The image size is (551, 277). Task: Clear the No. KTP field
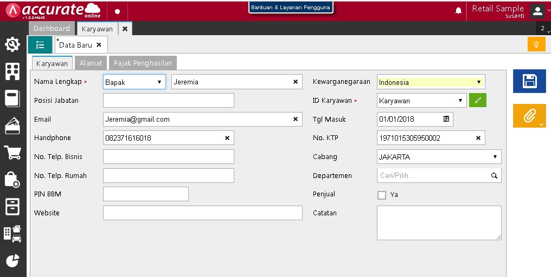coord(478,138)
